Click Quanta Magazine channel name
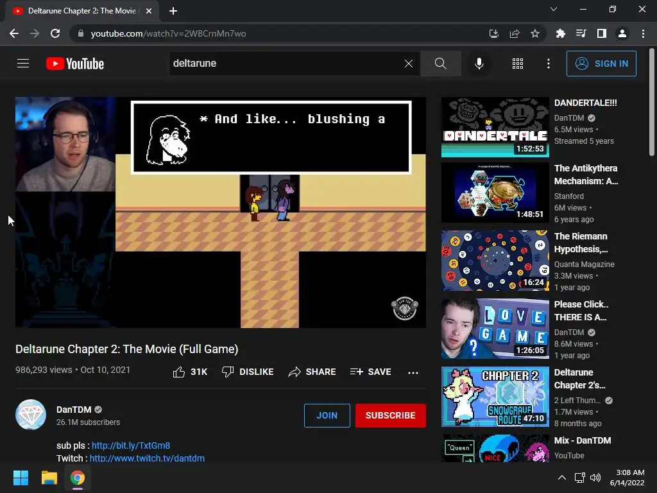 tap(584, 264)
